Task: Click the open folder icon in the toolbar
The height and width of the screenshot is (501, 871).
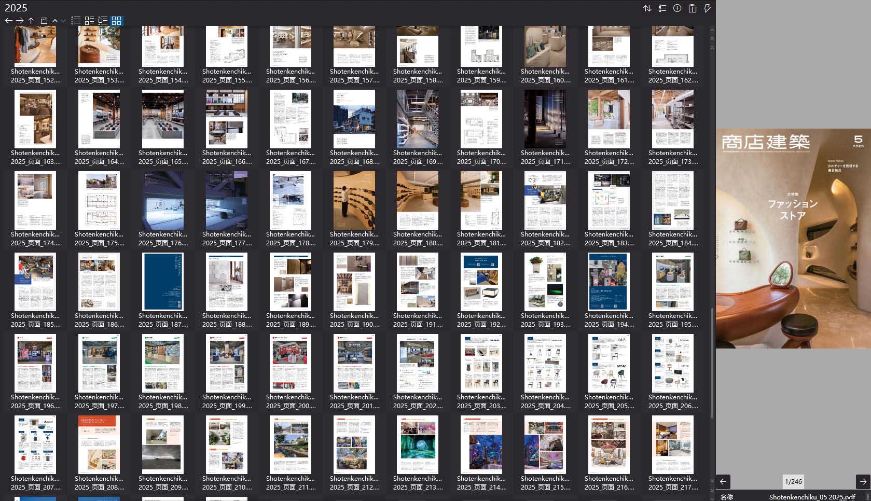Action: pos(44,21)
